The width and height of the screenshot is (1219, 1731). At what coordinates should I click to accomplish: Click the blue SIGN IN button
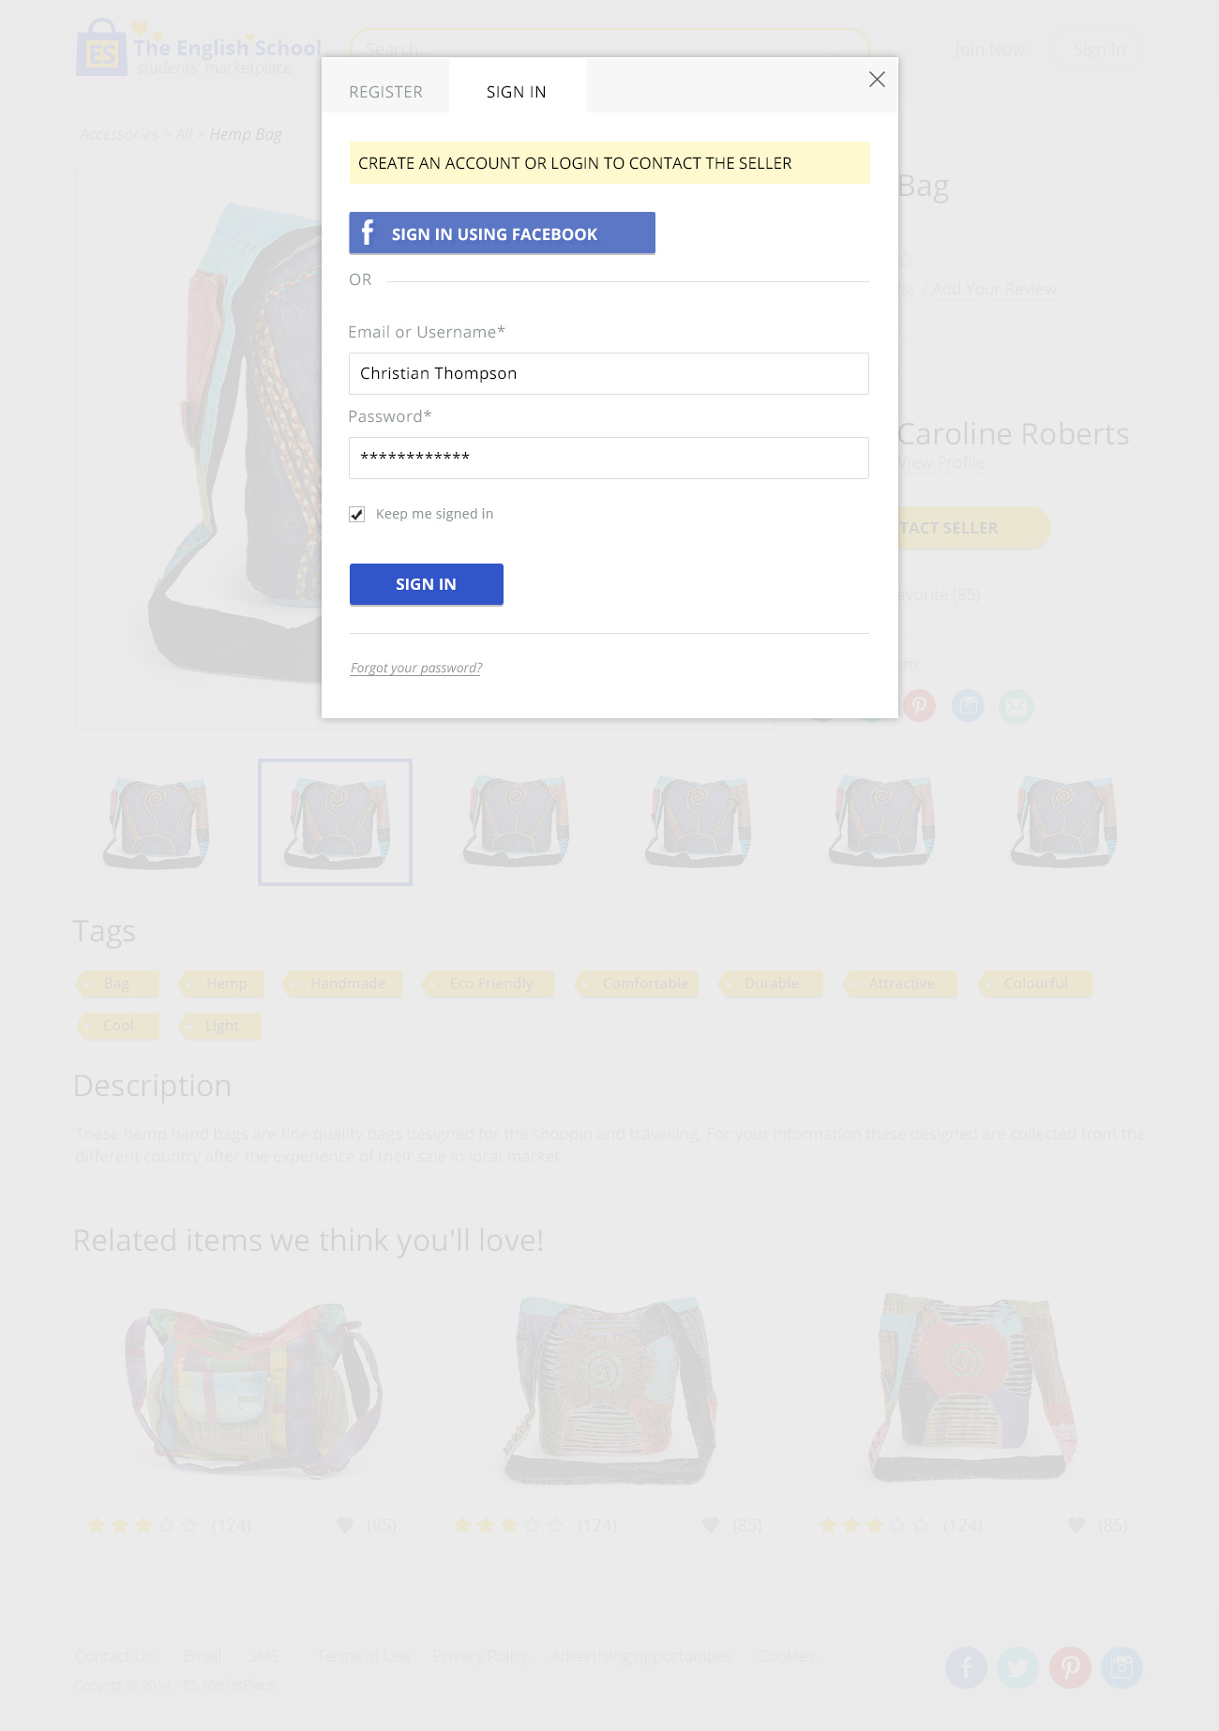pyautogui.click(x=427, y=584)
